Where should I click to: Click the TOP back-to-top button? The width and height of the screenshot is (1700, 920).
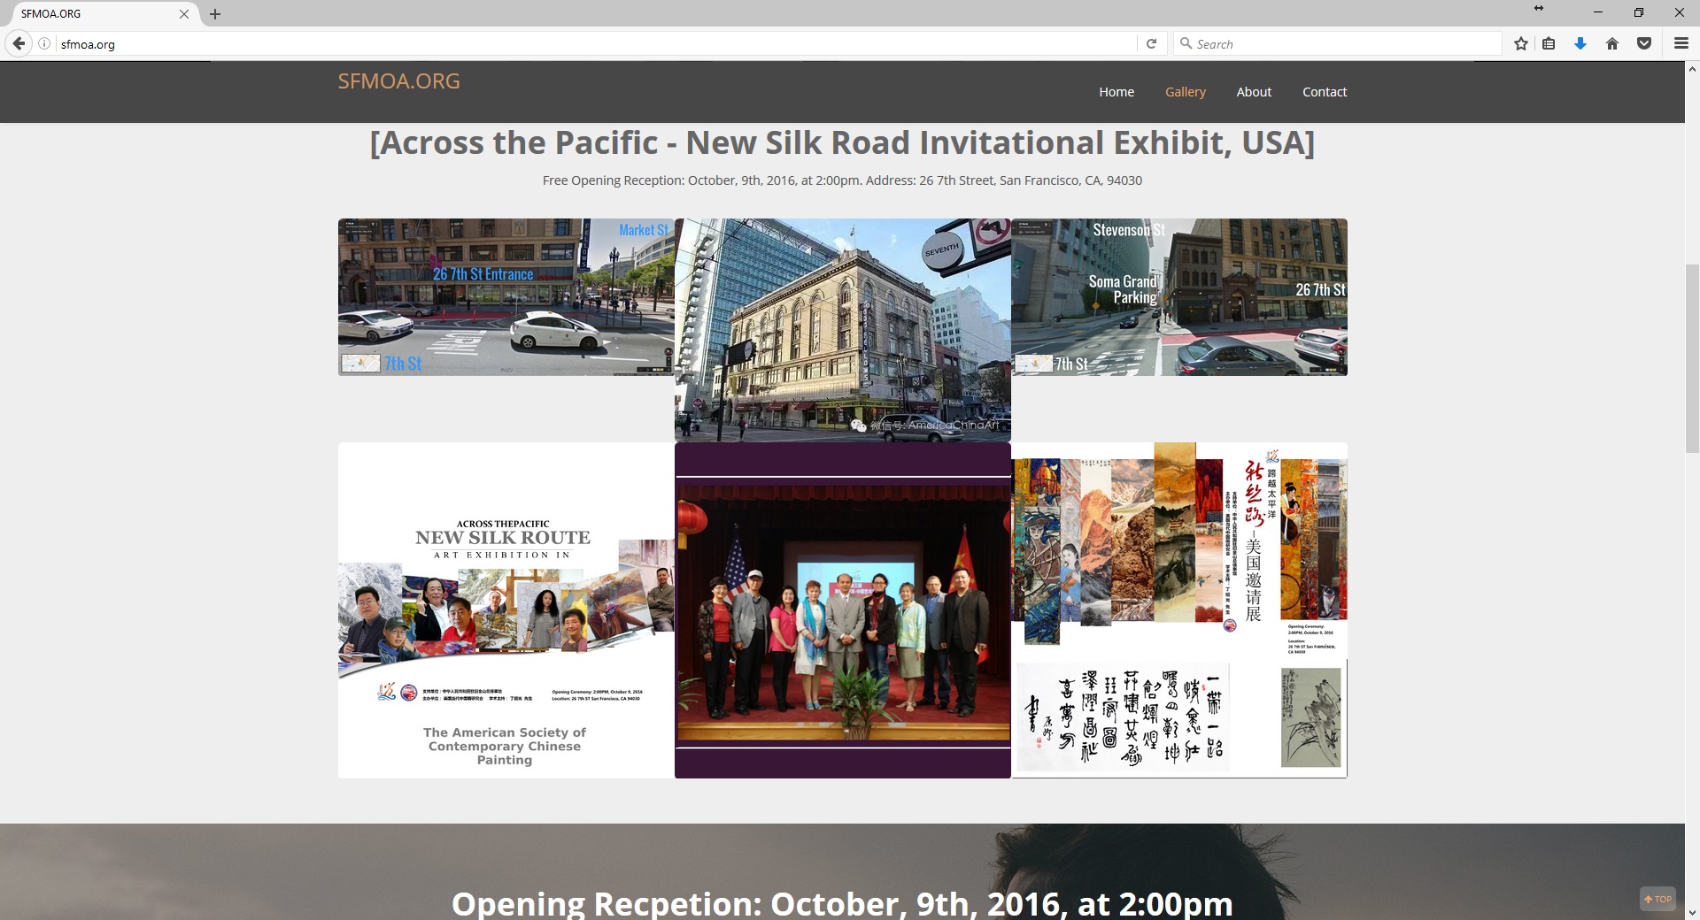pyautogui.click(x=1657, y=899)
